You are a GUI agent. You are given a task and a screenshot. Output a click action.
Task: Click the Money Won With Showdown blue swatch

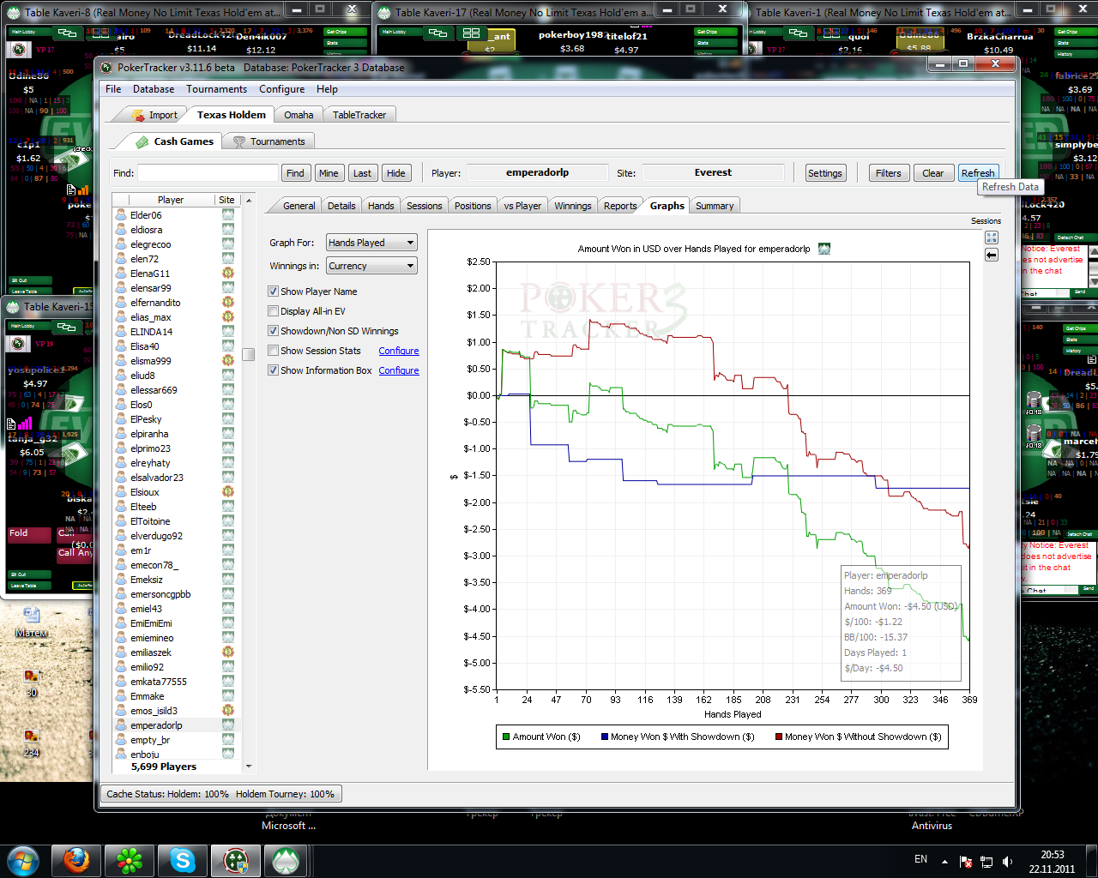coord(605,737)
